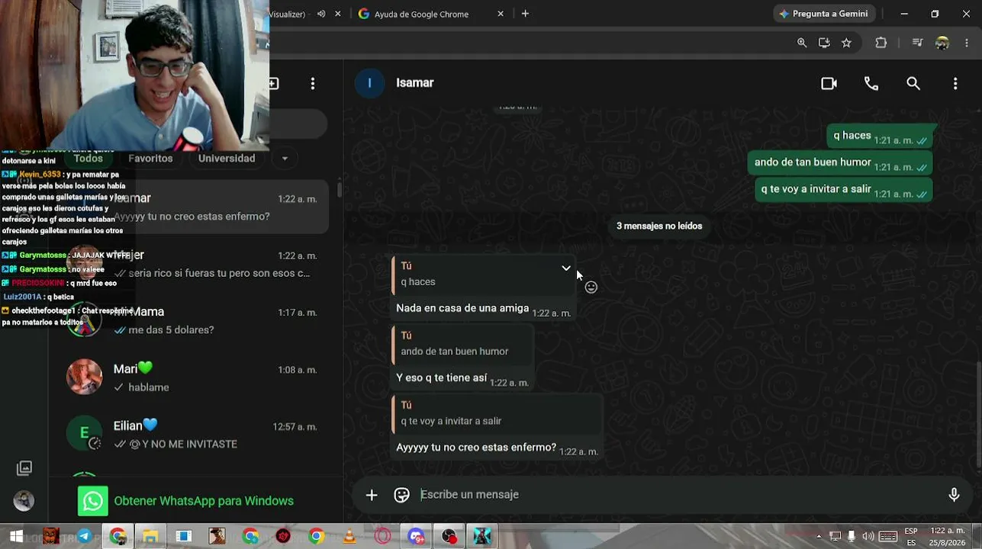982x549 pixels.
Task: Switch input language ESP indicator
Action: [x=911, y=536]
